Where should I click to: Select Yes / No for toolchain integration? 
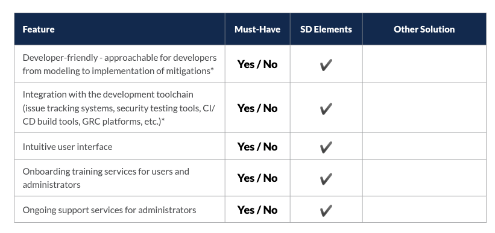(x=257, y=108)
